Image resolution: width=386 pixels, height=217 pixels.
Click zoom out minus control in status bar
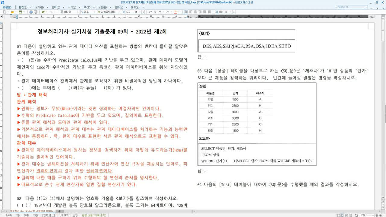tap(377, 215)
